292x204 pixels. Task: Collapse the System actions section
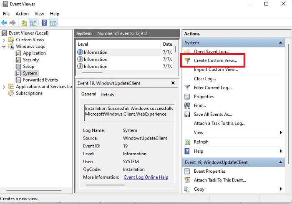(x=281, y=43)
